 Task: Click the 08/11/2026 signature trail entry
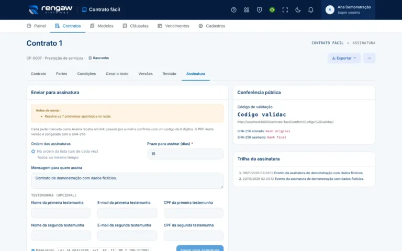coord(303,173)
